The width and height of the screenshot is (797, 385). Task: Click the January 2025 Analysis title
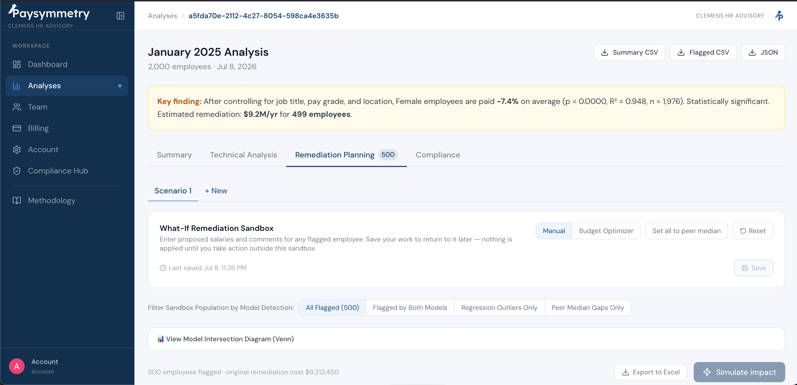click(208, 52)
